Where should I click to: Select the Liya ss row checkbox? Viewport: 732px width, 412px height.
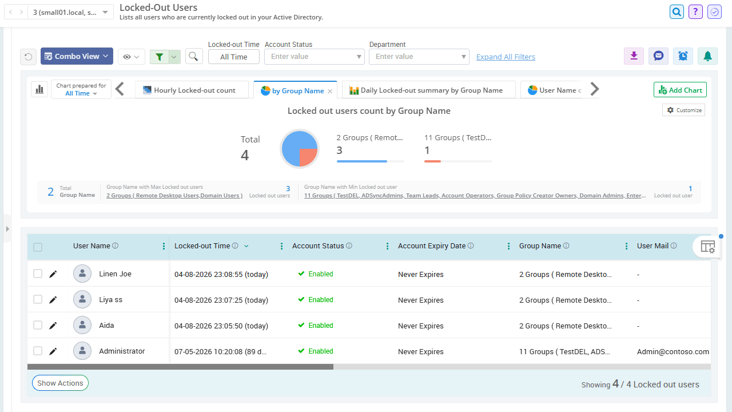[x=38, y=299]
